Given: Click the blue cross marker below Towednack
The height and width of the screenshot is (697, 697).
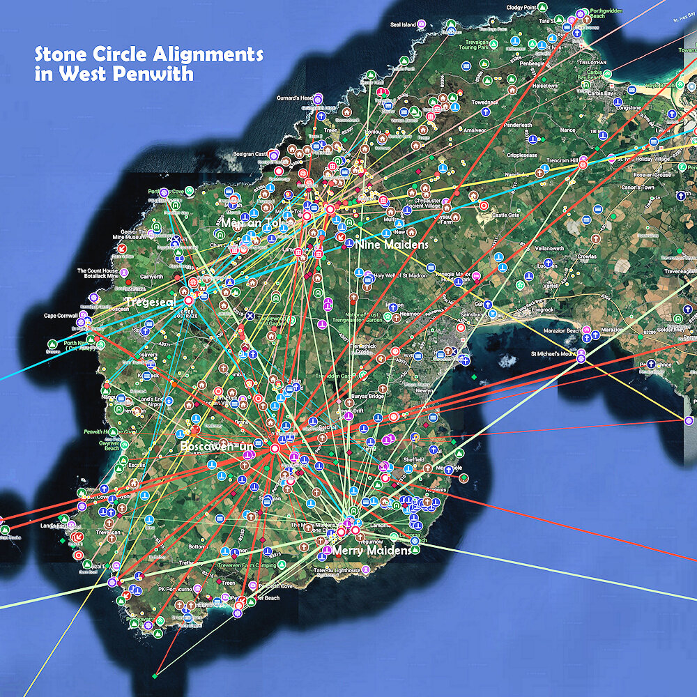Looking at the screenshot, I should [486, 112].
